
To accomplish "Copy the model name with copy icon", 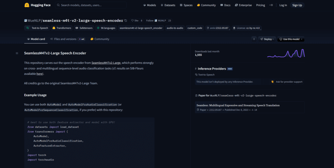I will point(126,21).
